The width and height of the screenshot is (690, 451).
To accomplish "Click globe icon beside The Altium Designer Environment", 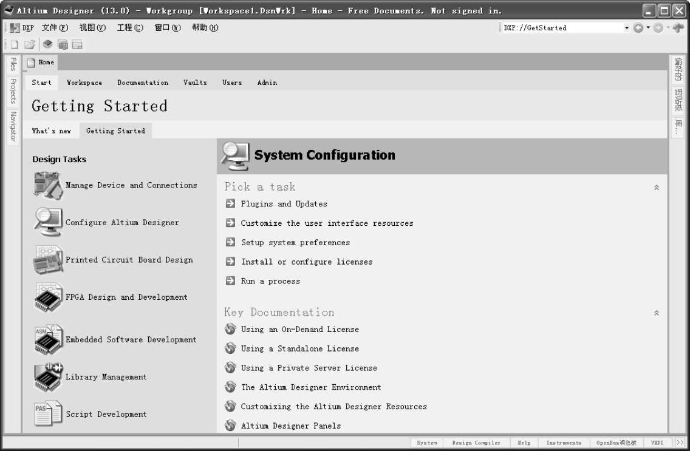I will coord(230,387).
